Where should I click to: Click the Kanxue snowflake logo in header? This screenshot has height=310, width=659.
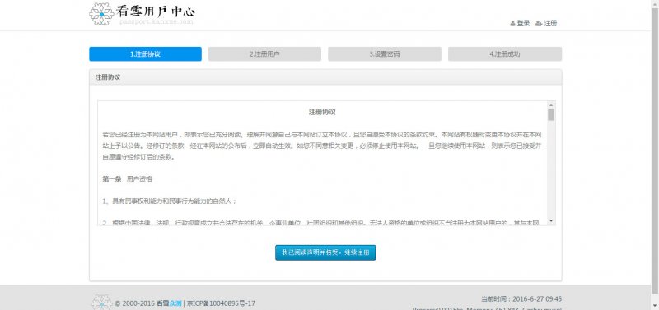(101, 14)
